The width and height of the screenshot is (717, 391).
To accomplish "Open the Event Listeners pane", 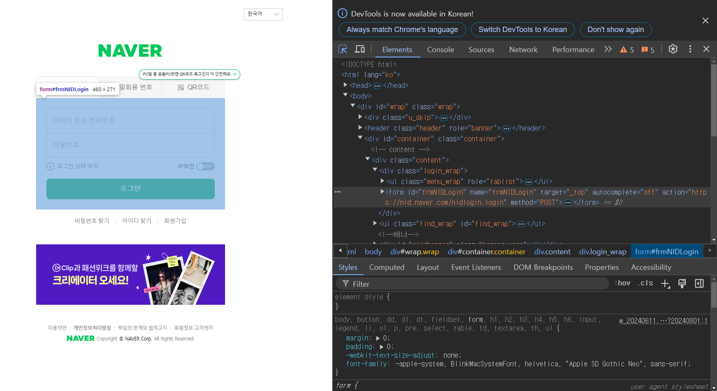I will [x=476, y=267].
